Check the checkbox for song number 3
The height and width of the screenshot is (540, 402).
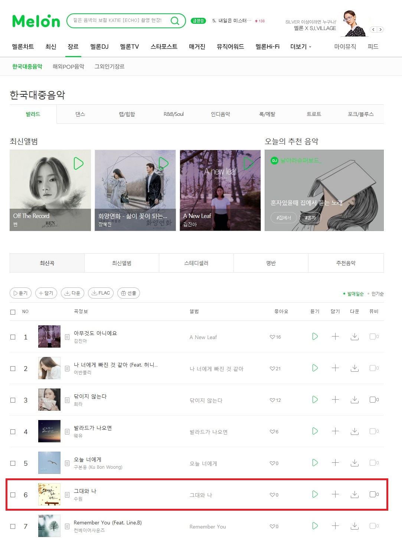13,400
